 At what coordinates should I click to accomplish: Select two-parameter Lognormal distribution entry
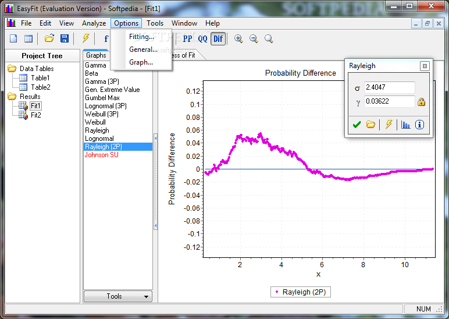coord(118,139)
